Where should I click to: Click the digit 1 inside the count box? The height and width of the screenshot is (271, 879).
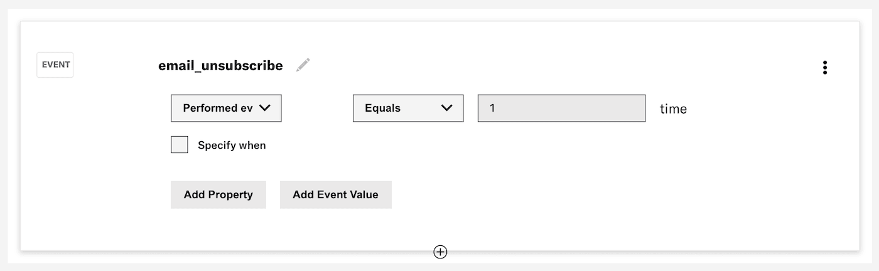point(492,108)
